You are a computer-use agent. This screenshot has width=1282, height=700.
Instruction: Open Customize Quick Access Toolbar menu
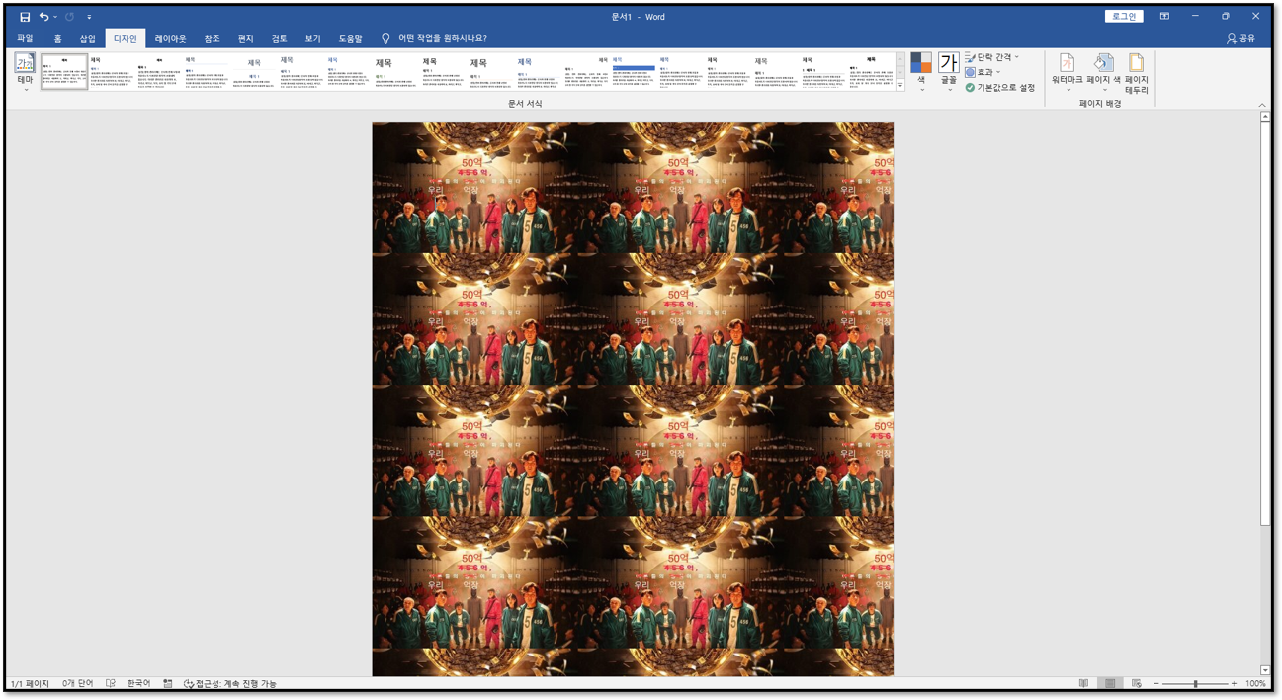89,17
